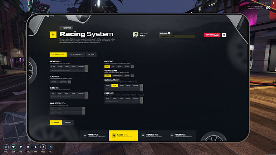Select Custom under Prize Pool
This screenshot has height=155, width=276.
(136, 98)
